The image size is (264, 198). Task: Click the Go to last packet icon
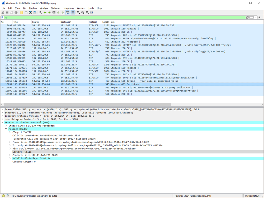pyautogui.click(x=63, y=12)
